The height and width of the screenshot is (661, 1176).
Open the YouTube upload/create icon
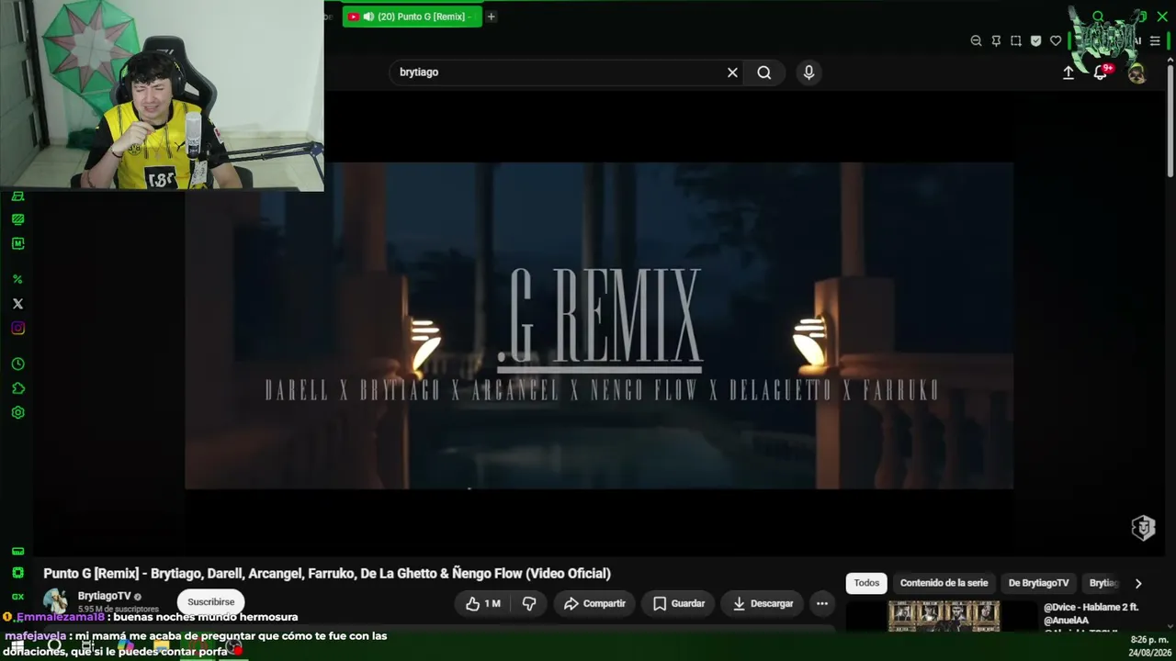tap(1069, 73)
